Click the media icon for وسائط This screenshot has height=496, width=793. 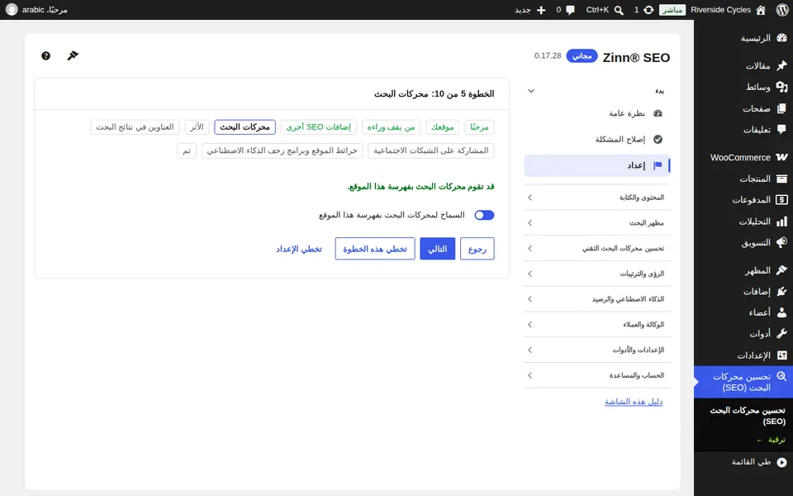click(782, 87)
